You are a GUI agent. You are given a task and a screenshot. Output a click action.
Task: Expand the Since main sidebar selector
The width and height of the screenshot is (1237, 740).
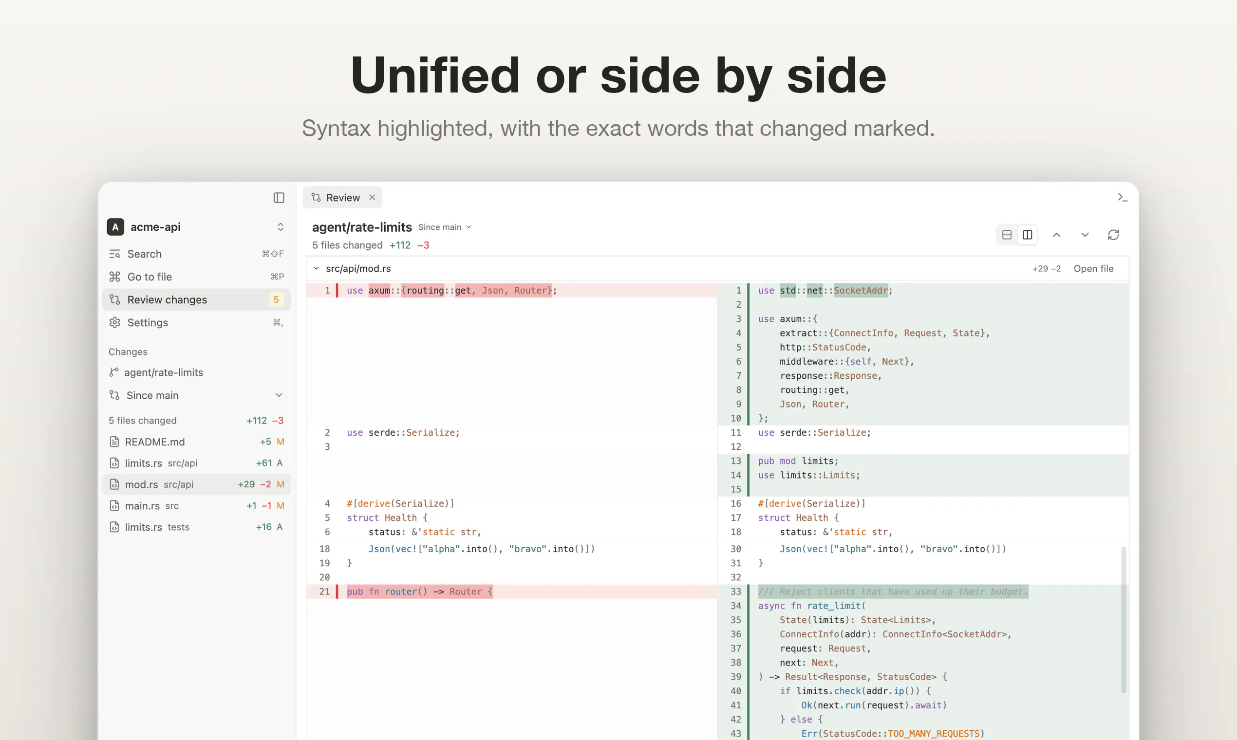[197, 395]
